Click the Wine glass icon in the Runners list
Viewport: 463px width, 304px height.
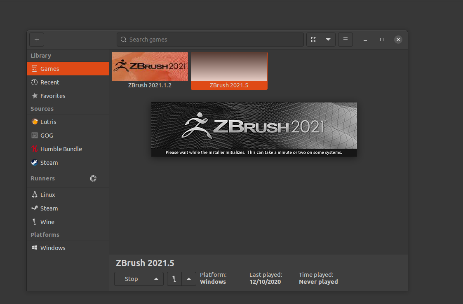(34, 222)
